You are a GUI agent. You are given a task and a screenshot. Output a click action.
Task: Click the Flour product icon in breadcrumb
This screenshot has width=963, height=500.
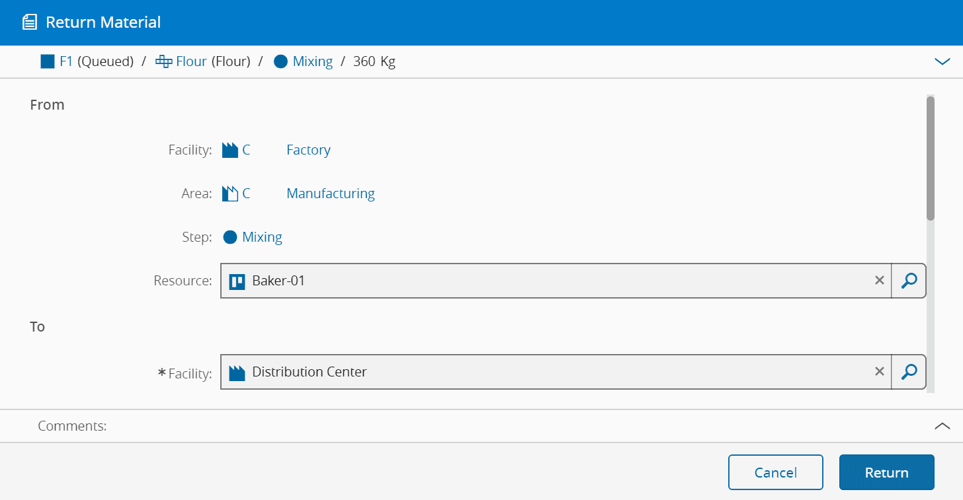163,62
